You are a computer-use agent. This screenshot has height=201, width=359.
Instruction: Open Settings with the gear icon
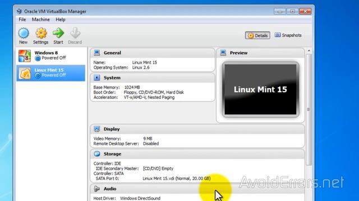(x=41, y=33)
